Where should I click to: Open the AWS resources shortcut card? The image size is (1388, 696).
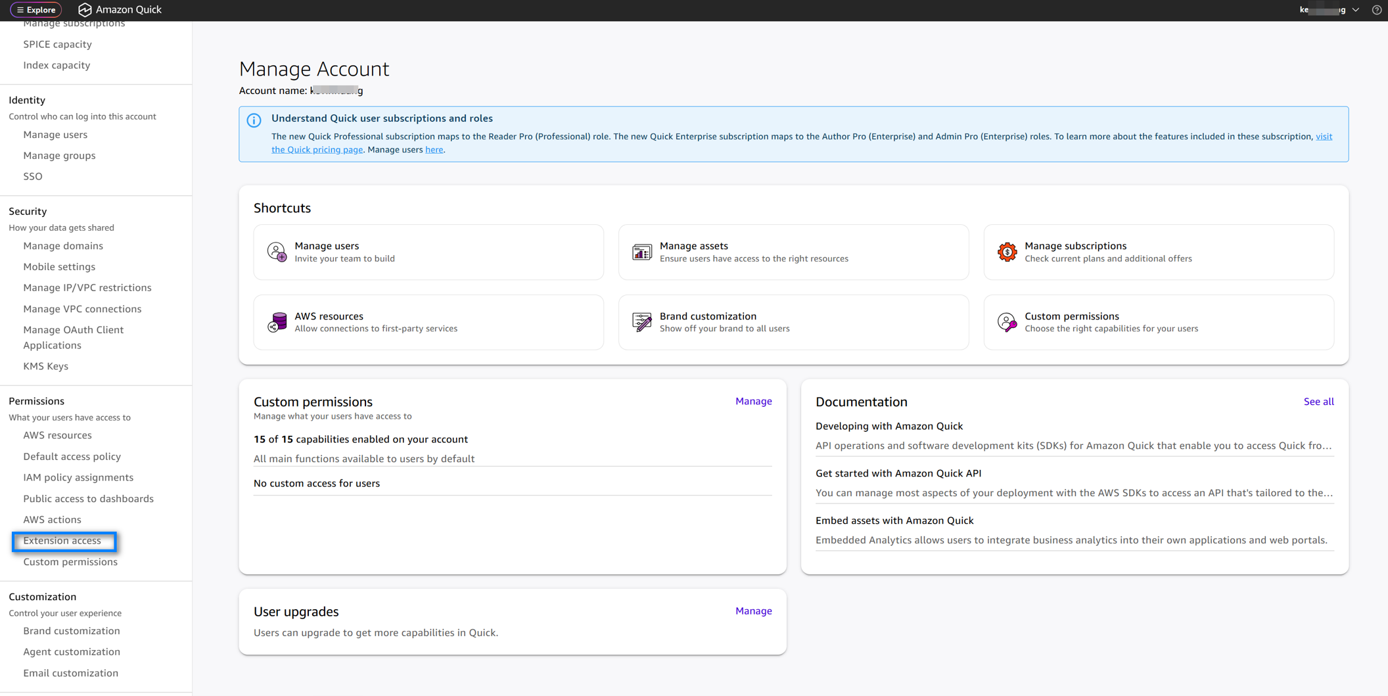click(428, 322)
